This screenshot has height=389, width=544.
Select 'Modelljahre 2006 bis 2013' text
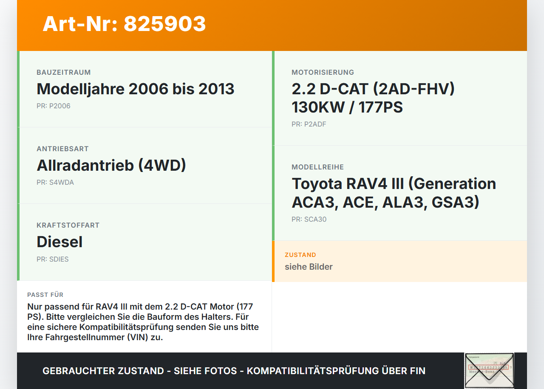pos(136,89)
